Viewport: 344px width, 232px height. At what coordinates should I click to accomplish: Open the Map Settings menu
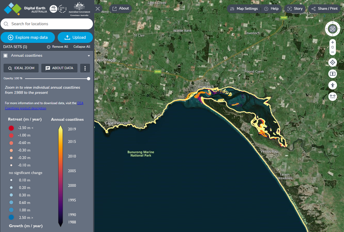tap(244, 9)
